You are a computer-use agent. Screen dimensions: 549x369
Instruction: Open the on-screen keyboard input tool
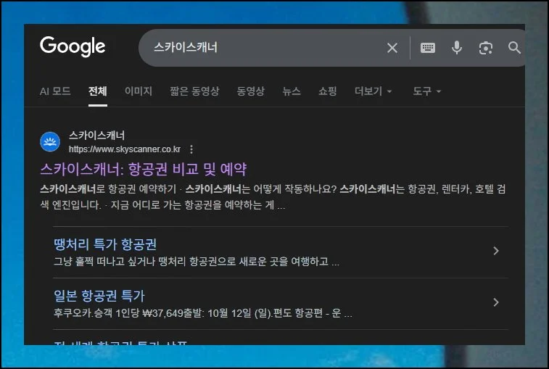pyautogui.click(x=428, y=48)
